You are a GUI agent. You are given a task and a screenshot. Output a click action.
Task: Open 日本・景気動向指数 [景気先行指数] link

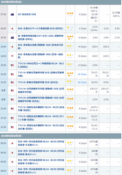click(41, 46)
